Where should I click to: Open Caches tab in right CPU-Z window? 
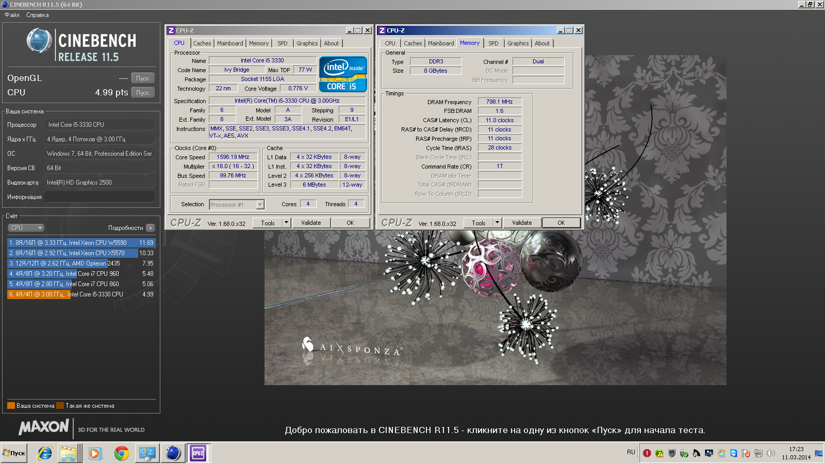pyautogui.click(x=413, y=43)
